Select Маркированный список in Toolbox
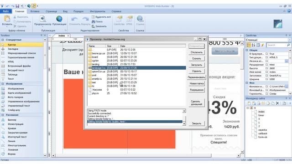Viewport: 292px width, 164px height. [x=22, y=53]
